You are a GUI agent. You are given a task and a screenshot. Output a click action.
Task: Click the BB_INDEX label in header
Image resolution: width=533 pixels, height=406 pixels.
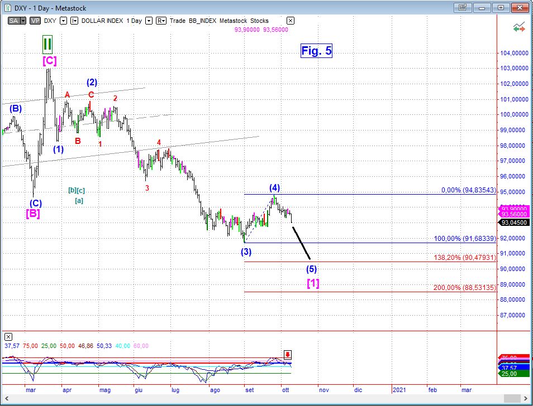click(202, 21)
